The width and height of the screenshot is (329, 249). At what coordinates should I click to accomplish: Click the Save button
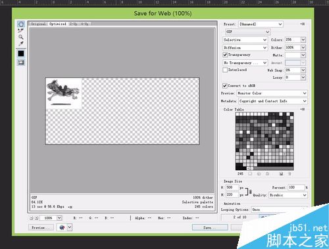click(x=210, y=227)
